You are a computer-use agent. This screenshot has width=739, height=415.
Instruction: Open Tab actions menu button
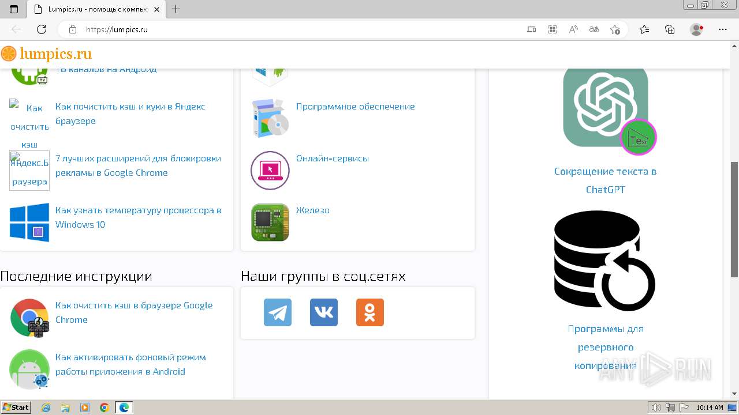click(x=14, y=9)
